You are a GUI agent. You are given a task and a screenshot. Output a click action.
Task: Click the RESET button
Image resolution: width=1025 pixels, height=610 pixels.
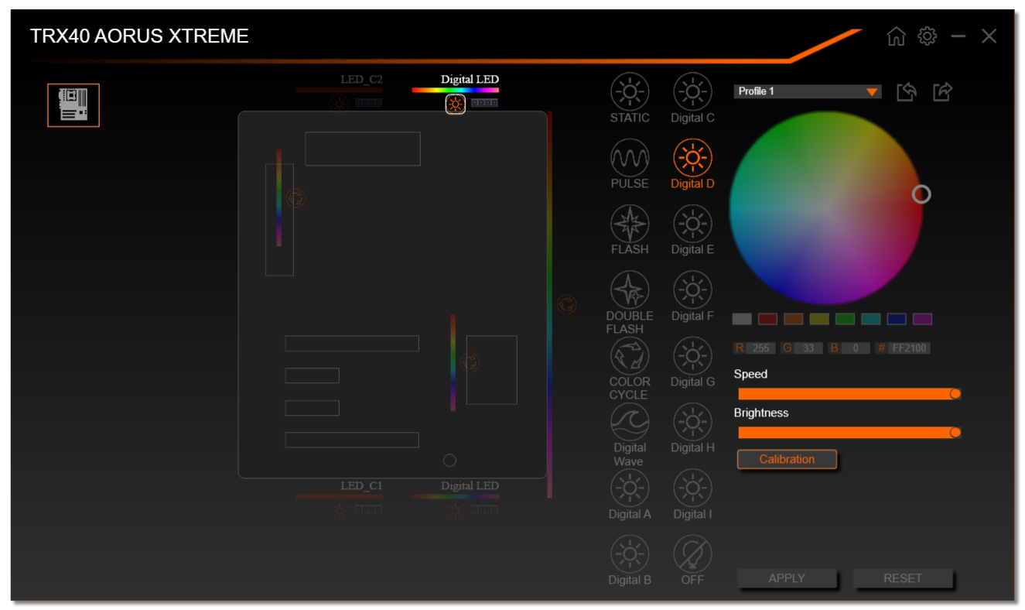903,578
